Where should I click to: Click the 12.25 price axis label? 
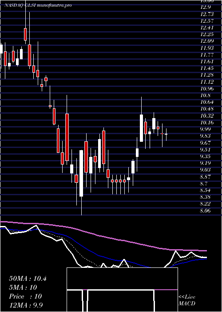[207, 34]
